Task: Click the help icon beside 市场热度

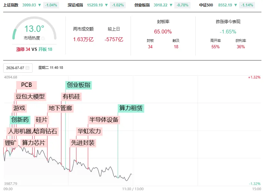Action: tap(43, 39)
